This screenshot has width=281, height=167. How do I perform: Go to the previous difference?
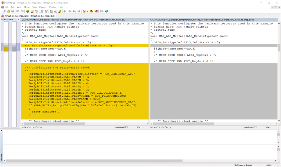coord(37,11)
